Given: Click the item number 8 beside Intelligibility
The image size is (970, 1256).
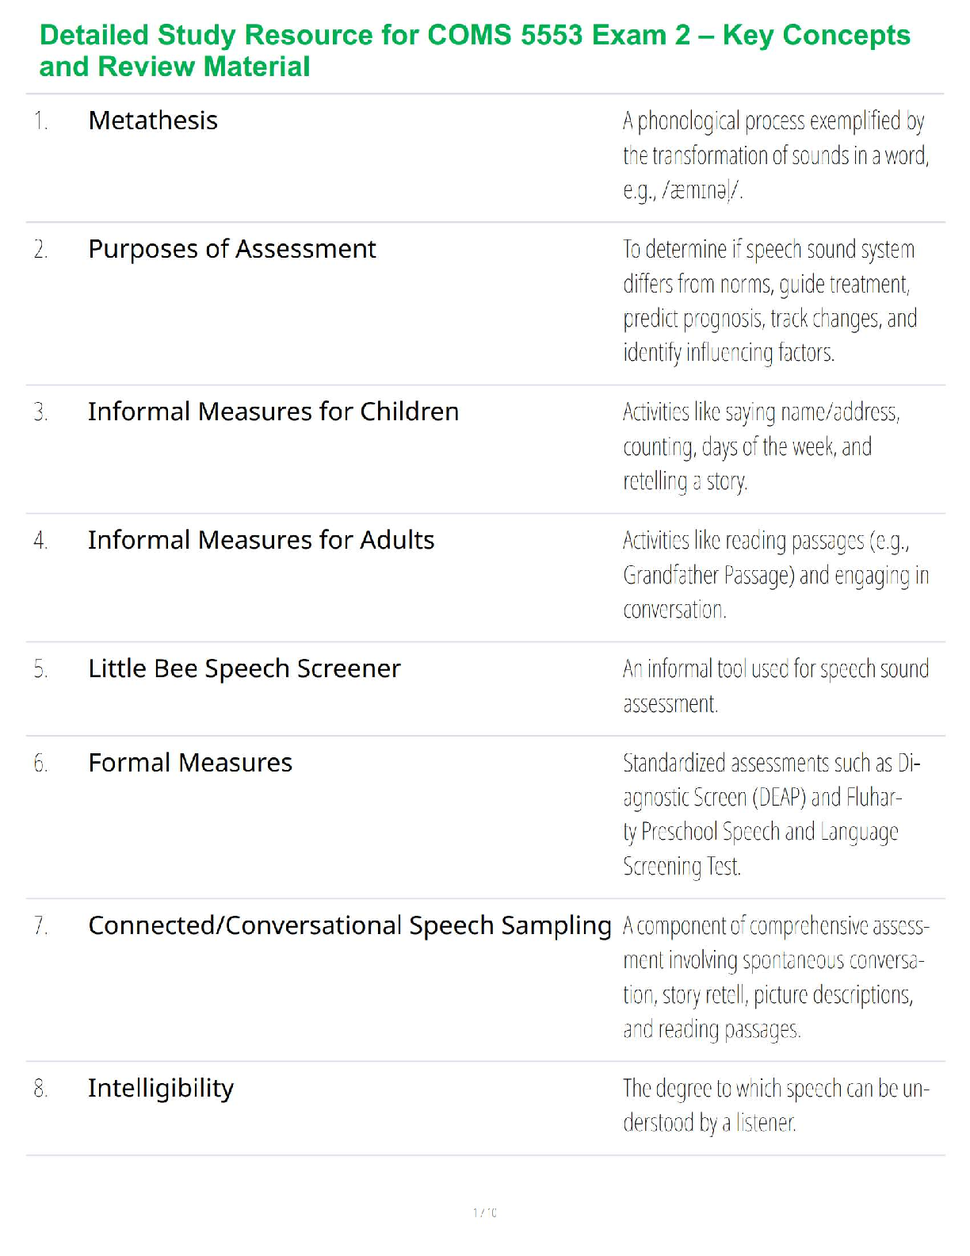Looking at the screenshot, I should click(41, 1089).
